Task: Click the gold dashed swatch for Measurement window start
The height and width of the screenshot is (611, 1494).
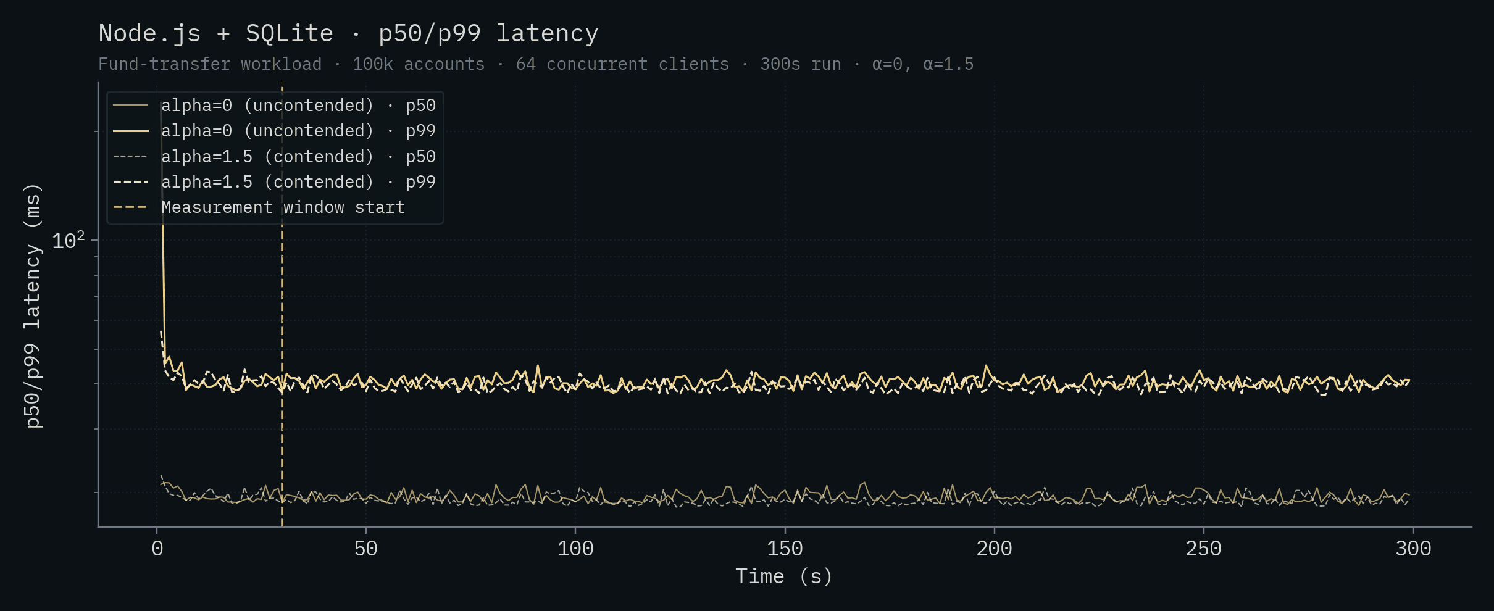Action: coord(131,207)
